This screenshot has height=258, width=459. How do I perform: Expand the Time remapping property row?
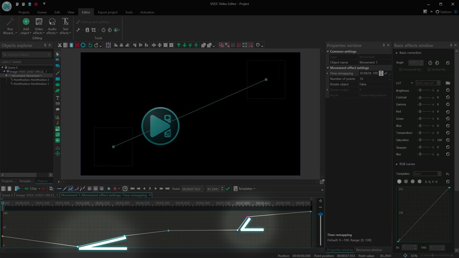coord(327,73)
